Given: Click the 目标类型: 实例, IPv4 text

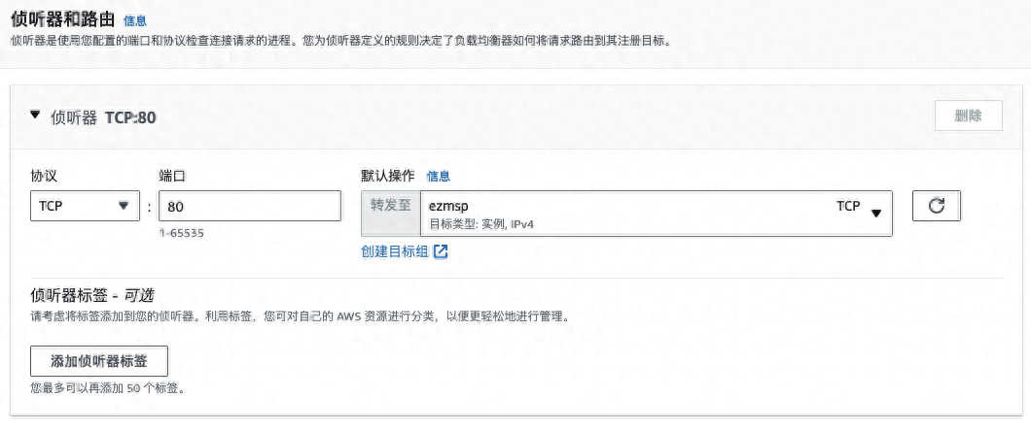Looking at the screenshot, I should [482, 224].
